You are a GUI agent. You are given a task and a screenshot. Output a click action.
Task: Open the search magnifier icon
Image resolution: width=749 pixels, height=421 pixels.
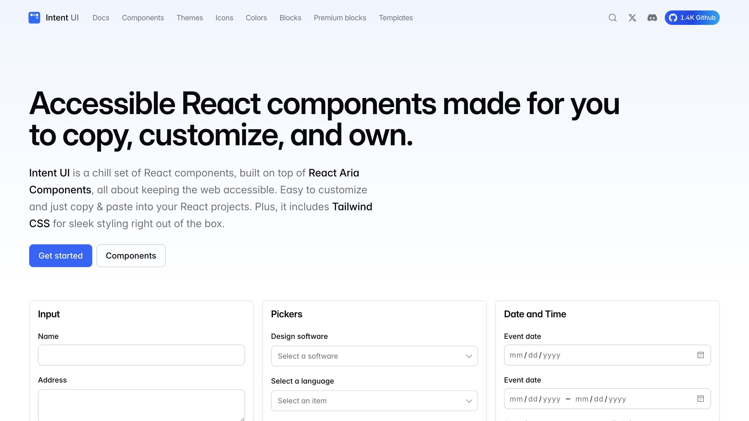point(612,18)
